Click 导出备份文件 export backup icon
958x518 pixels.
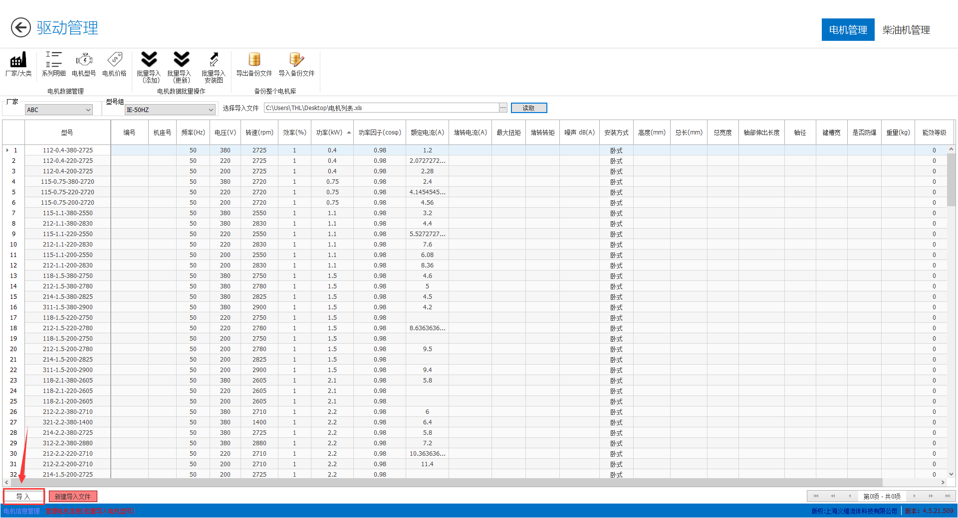pos(254,64)
